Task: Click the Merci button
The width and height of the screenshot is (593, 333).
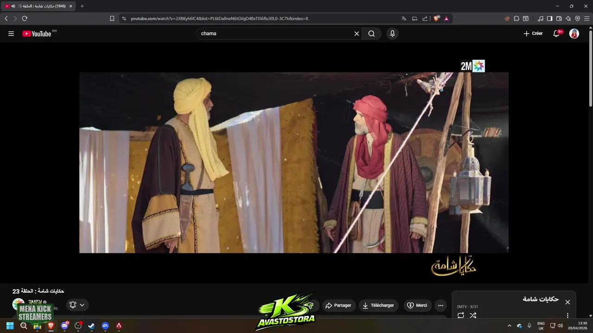Action: tap(417, 305)
